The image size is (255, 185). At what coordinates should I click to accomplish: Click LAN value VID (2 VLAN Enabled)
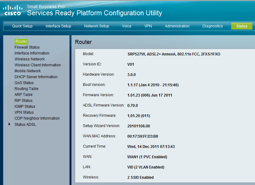pos(146,167)
